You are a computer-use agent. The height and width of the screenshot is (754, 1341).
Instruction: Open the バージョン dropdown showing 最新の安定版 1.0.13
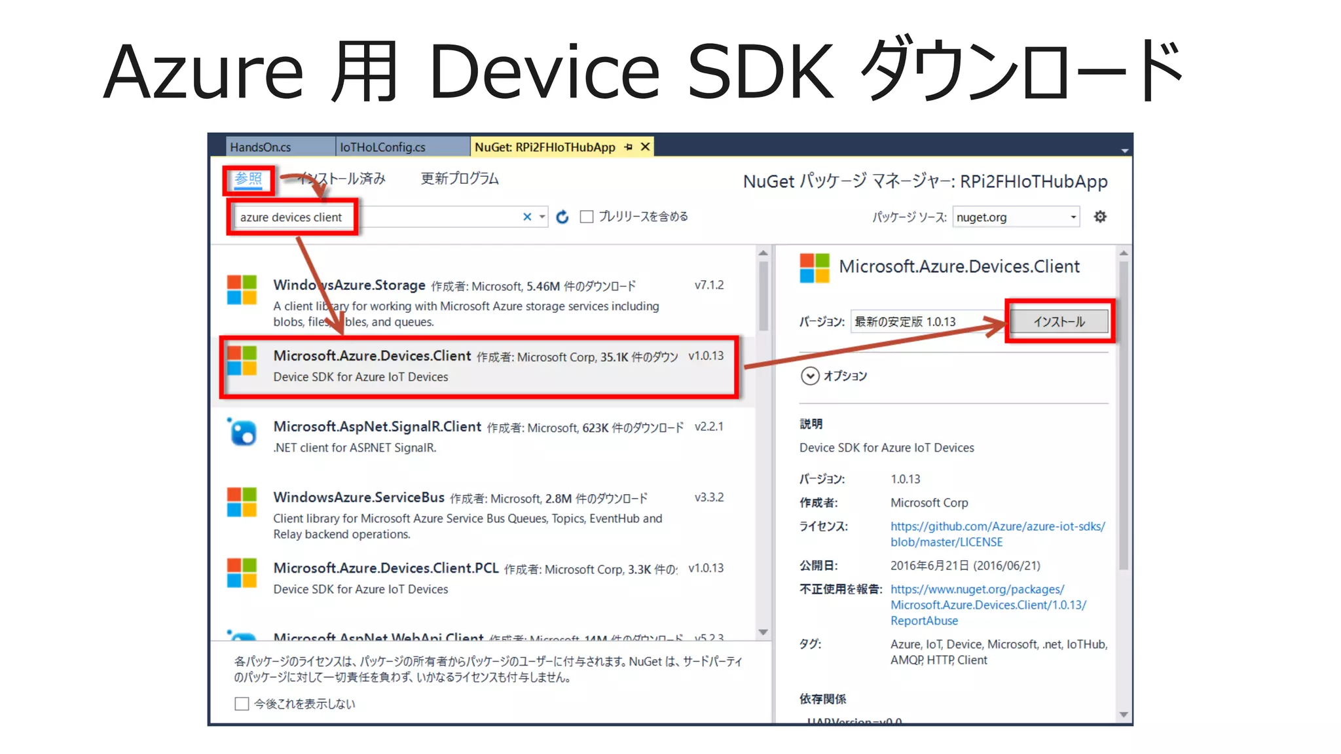pyautogui.click(x=927, y=321)
